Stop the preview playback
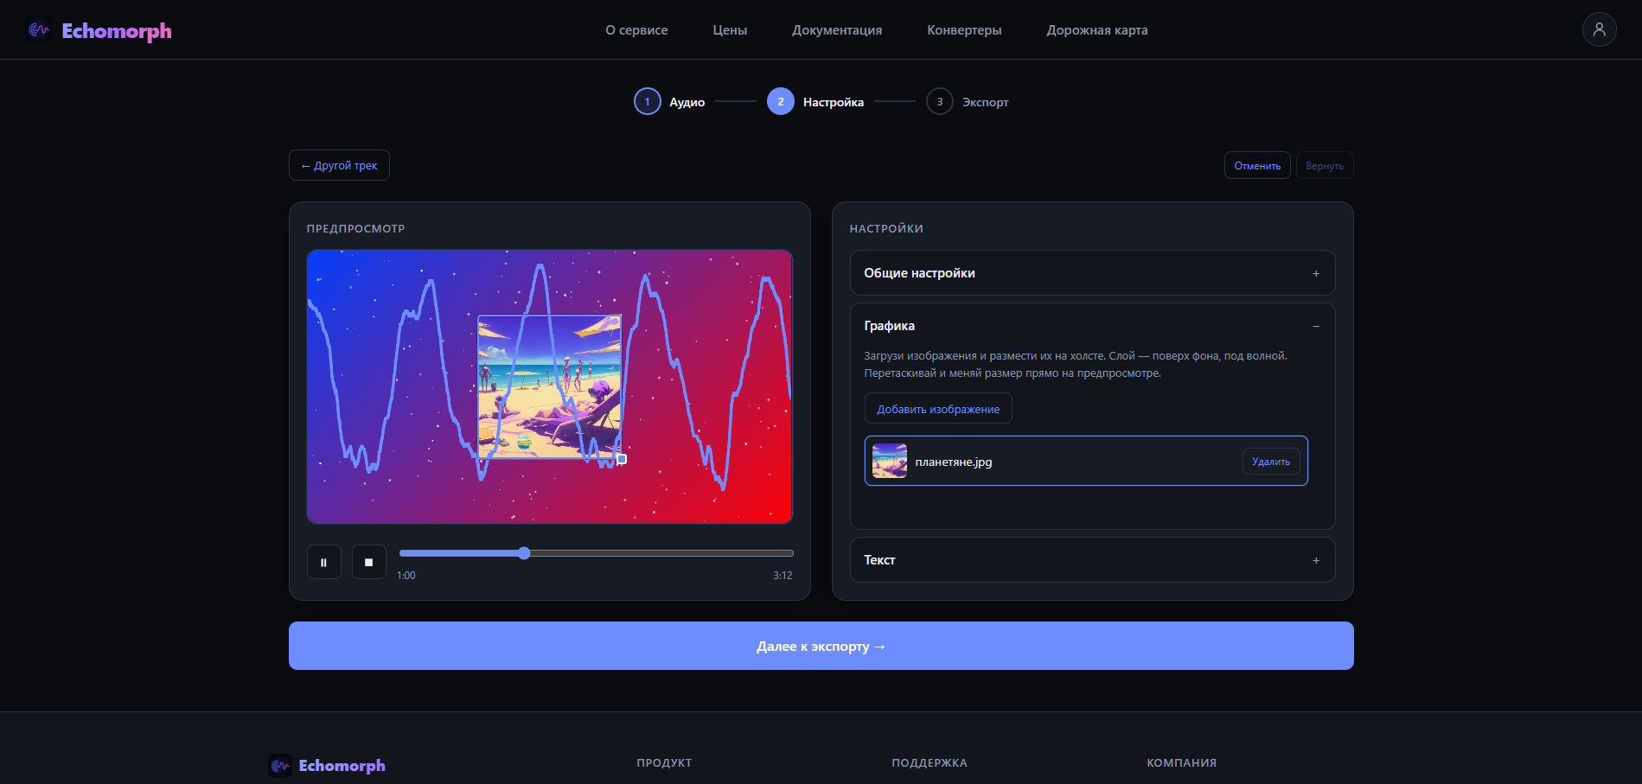Screen dimensions: 1642x784 369,562
